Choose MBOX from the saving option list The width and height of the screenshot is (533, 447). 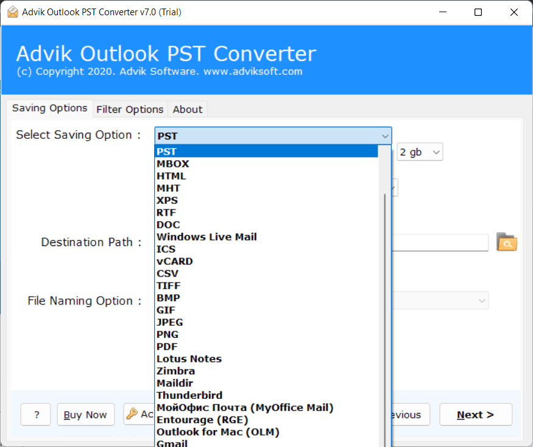[266, 163]
